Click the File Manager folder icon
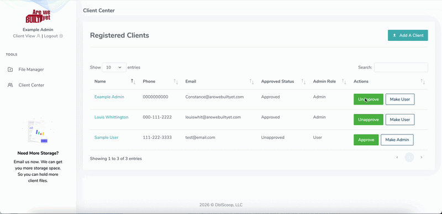This screenshot has height=214, width=442. point(10,69)
